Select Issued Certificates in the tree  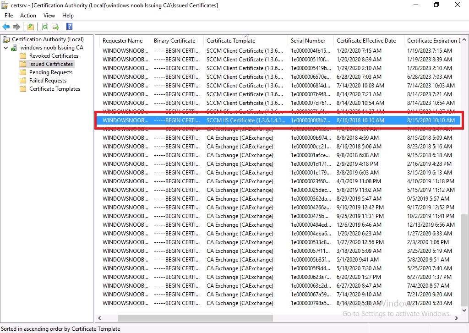pyautogui.click(x=51, y=64)
